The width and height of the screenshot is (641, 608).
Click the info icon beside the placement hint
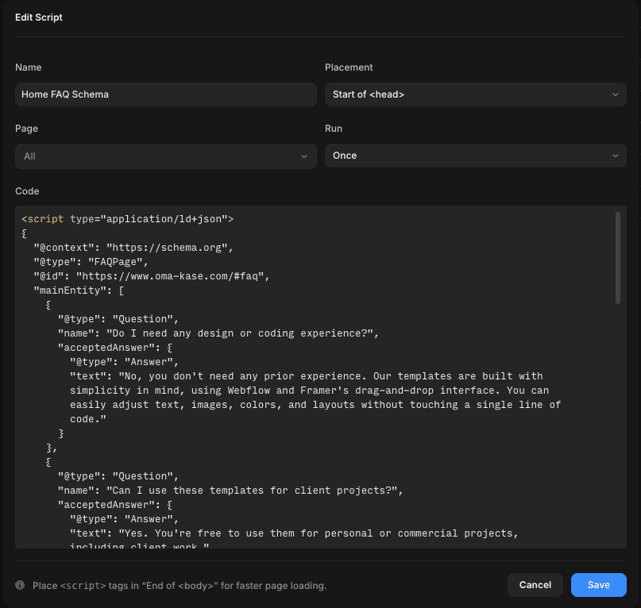click(20, 585)
